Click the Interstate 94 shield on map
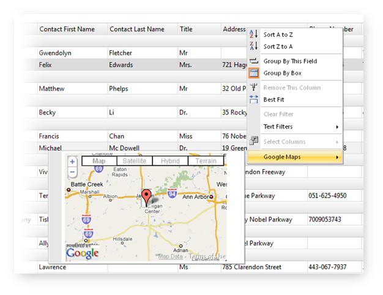This screenshot has height=295, width=383. pyautogui.click(x=172, y=194)
